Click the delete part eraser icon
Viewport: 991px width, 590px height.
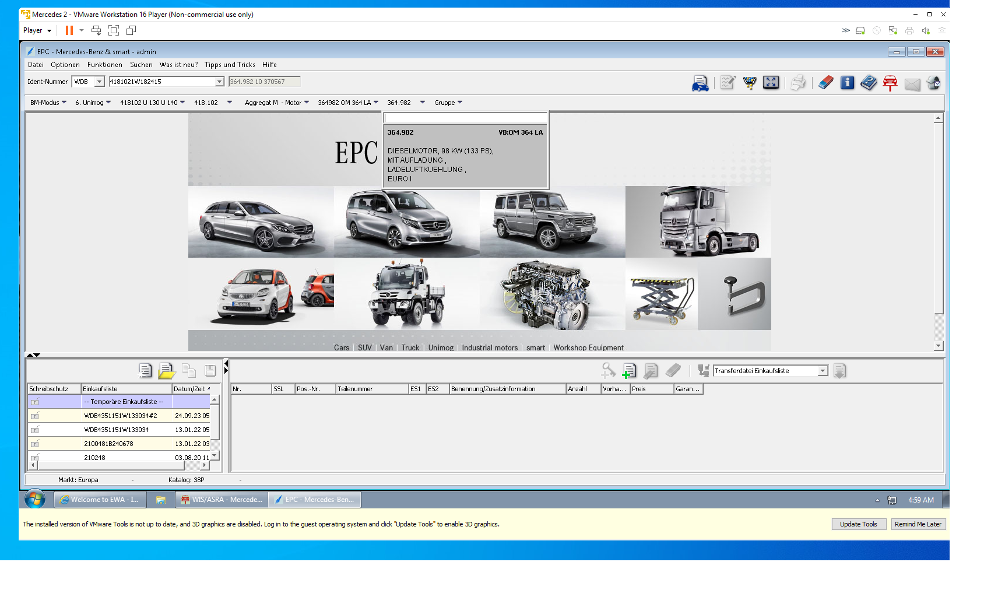pos(673,370)
